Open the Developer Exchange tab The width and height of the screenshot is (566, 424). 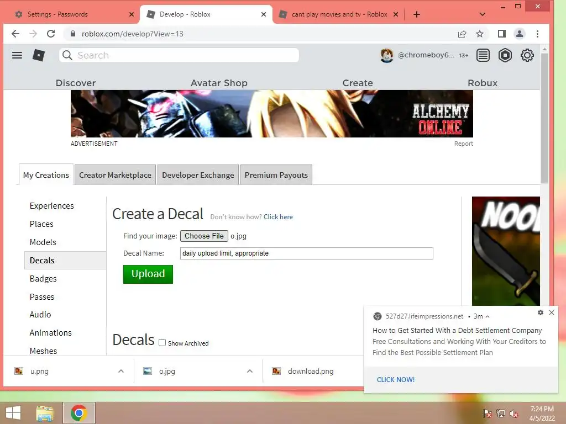click(198, 175)
